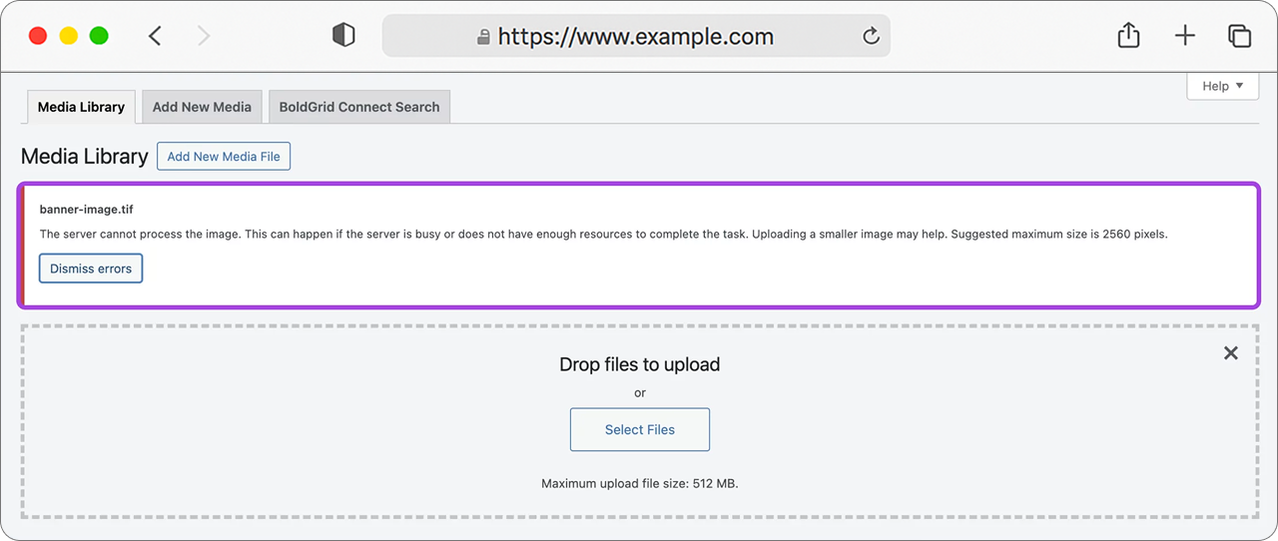Click the browser back arrow
The image size is (1278, 541).
pos(155,36)
